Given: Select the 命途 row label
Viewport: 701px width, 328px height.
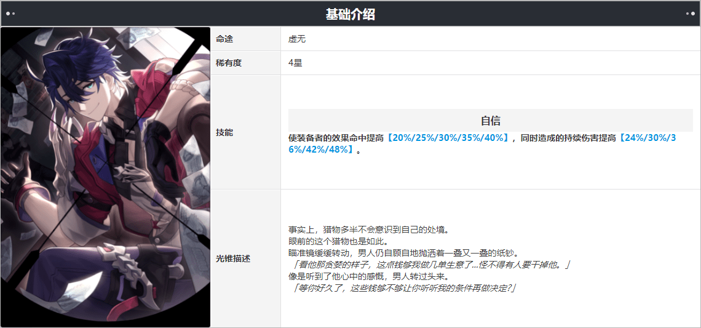Looking at the screenshot, I should (224, 39).
